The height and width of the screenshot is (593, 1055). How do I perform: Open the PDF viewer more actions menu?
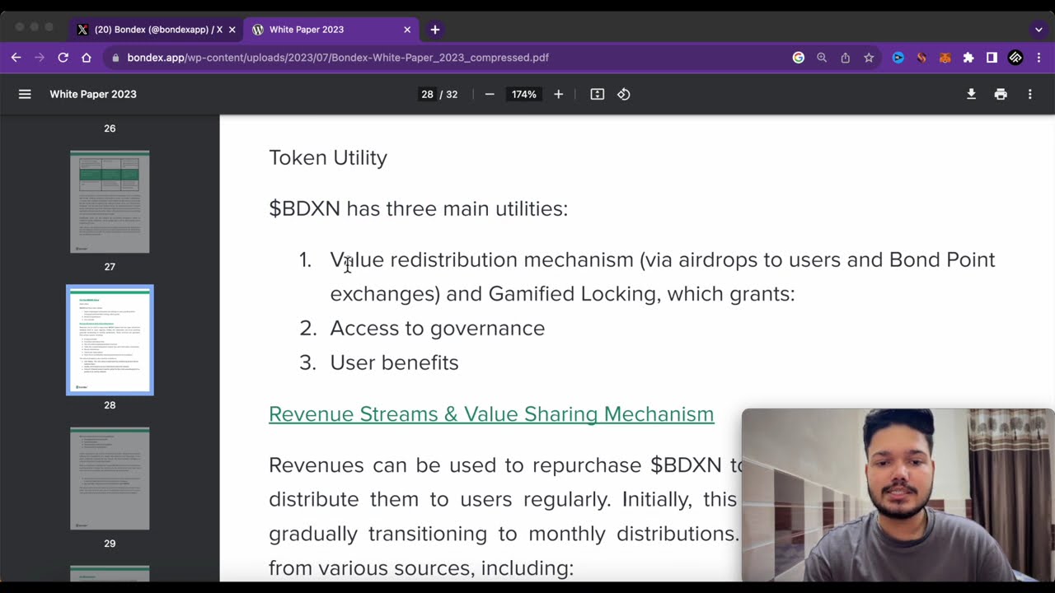(x=1029, y=94)
